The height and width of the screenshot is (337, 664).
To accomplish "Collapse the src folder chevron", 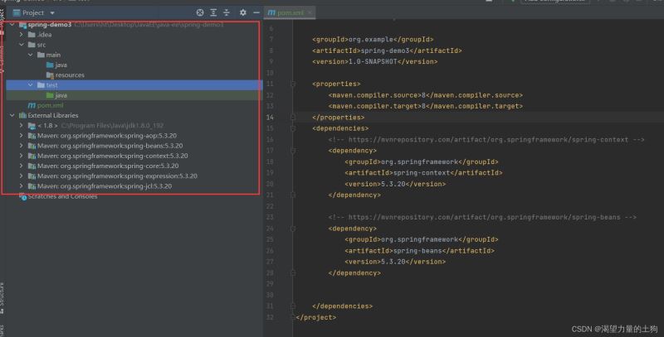I will point(22,45).
